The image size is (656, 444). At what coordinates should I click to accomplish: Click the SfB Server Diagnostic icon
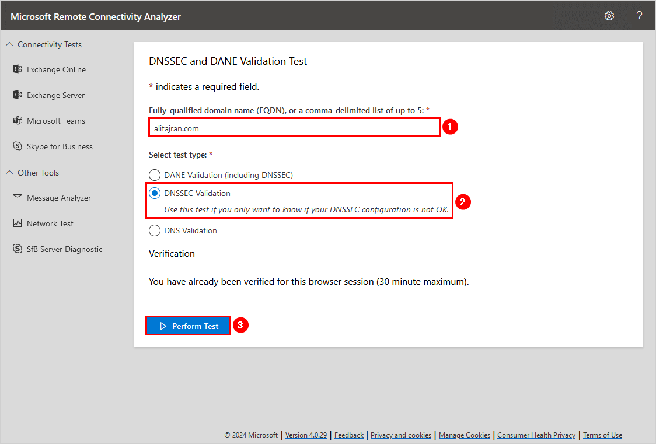(18, 249)
